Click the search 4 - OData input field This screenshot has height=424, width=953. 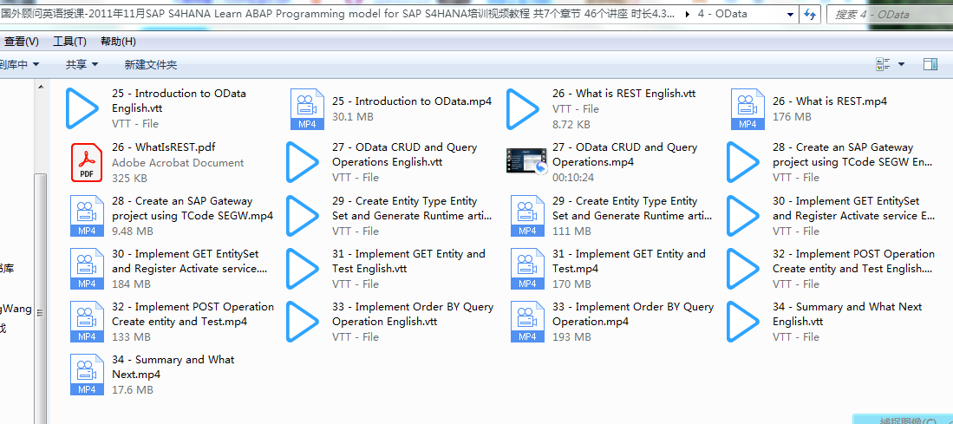point(890,15)
